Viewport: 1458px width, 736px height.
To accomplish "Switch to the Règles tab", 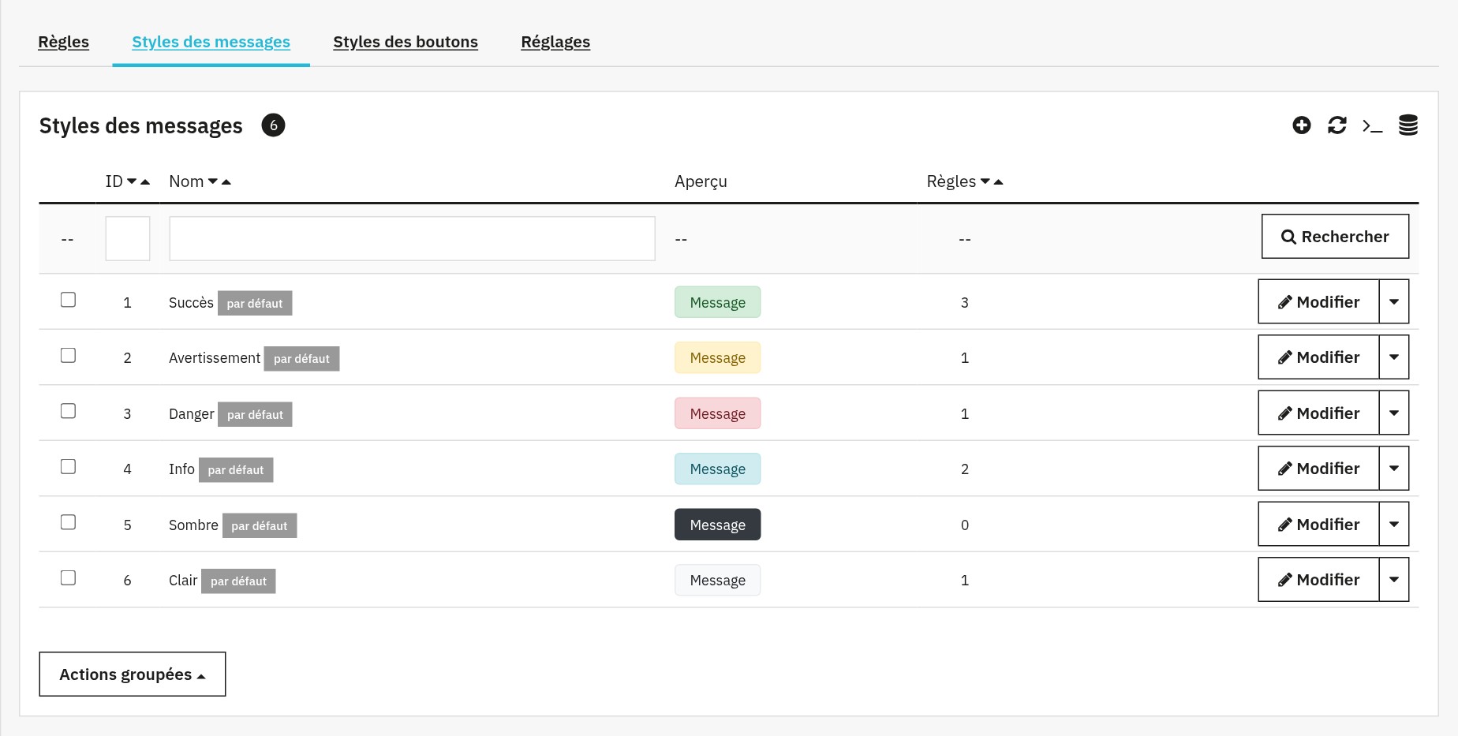I will click(64, 42).
